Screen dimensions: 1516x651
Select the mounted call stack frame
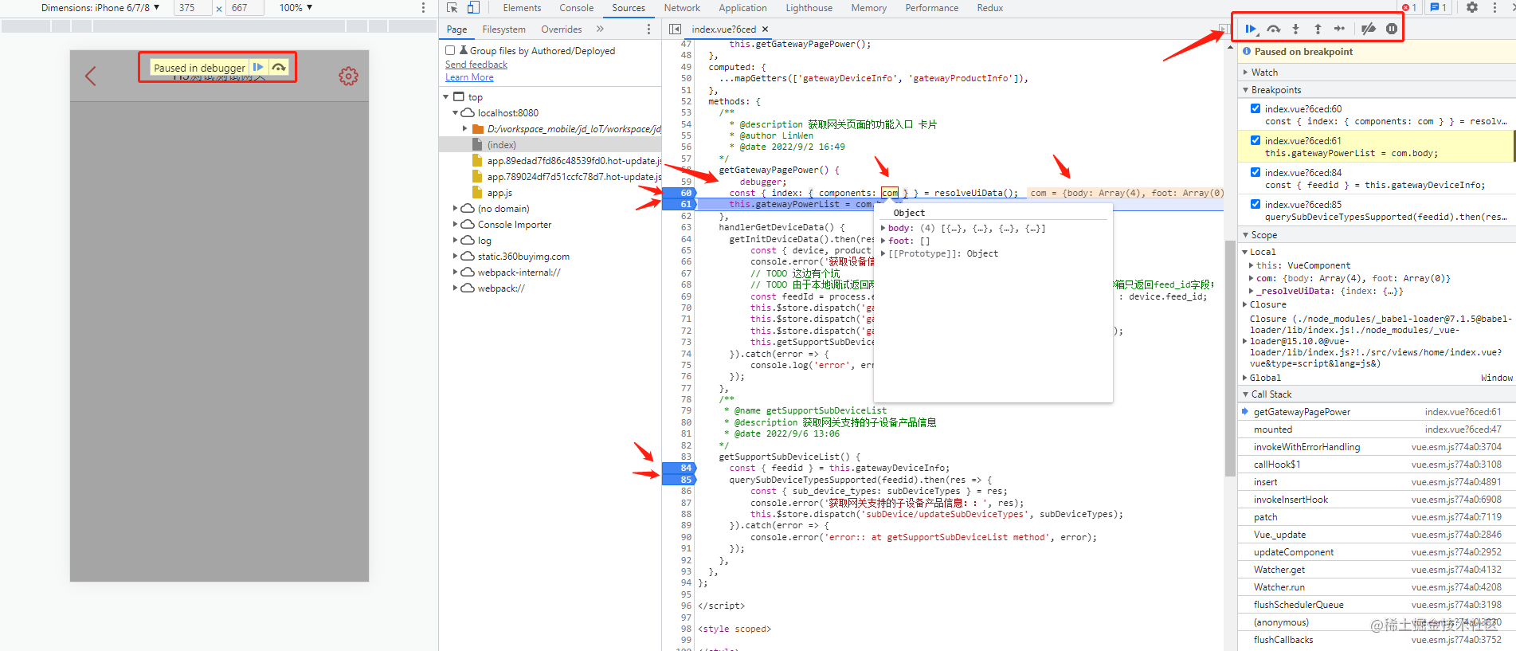tap(1377, 429)
